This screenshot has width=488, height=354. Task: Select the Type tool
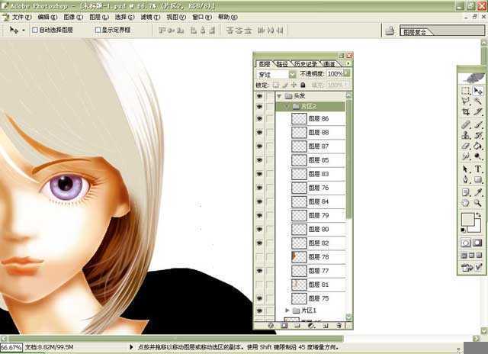pyautogui.click(x=478, y=169)
